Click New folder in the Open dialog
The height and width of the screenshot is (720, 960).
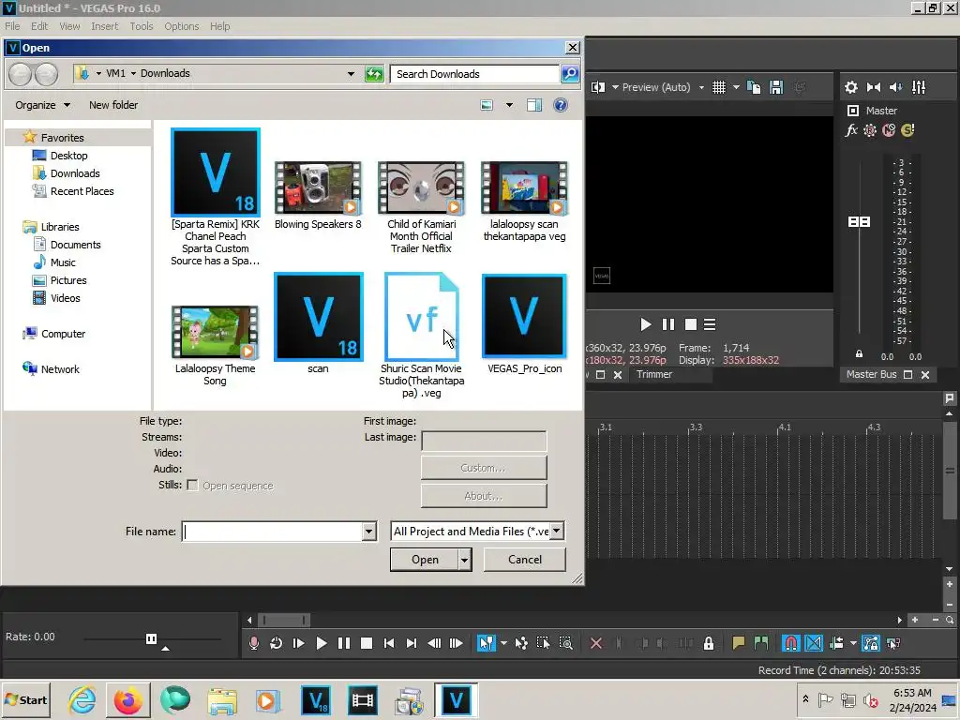pyautogui.click(x=113, y=105)
